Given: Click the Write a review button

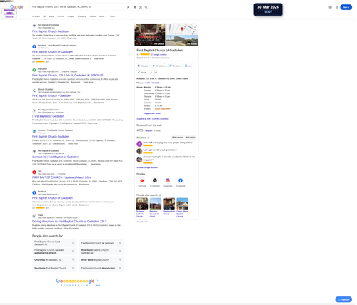Looking at the screenshot, I should 177,138.
